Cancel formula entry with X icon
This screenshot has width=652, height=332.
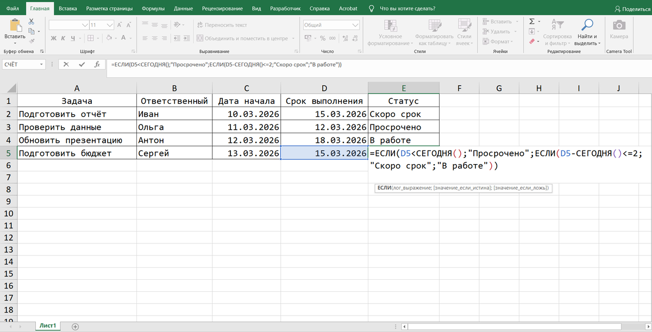(x=66, y=64)
